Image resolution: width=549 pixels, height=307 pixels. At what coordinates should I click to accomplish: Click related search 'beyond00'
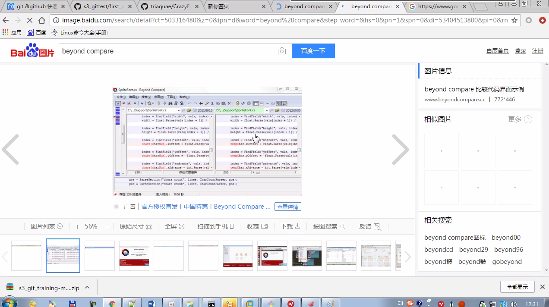[x=506, y=238]
